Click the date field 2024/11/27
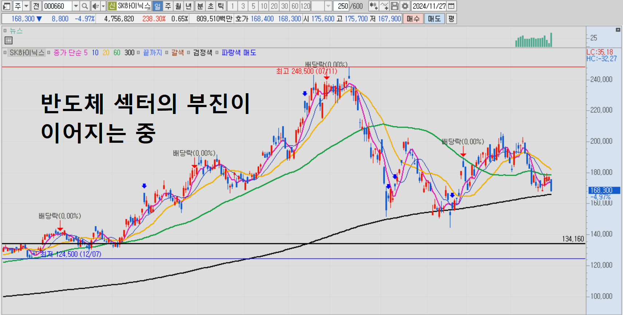 coord(429,6)
